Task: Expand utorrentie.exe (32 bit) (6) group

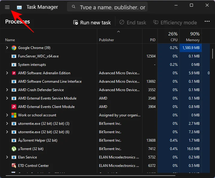Action: (7, 132)
